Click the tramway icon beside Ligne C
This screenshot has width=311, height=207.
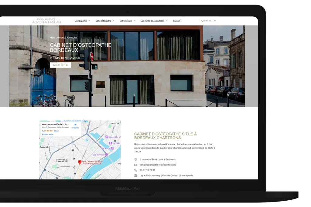[136, 175]
